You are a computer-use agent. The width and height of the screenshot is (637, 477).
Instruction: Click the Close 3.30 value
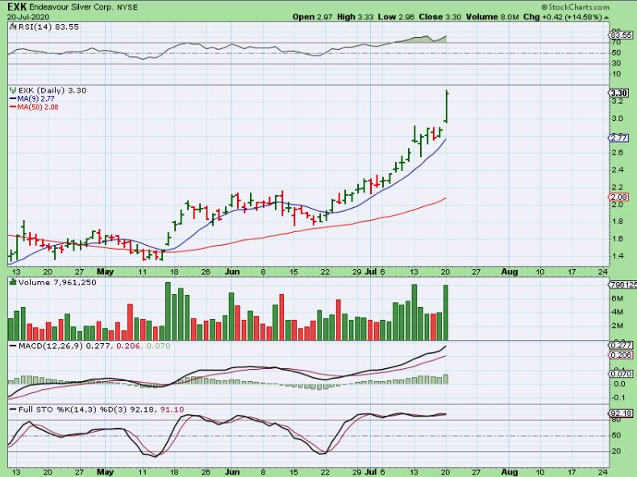(x=440, y=17)
